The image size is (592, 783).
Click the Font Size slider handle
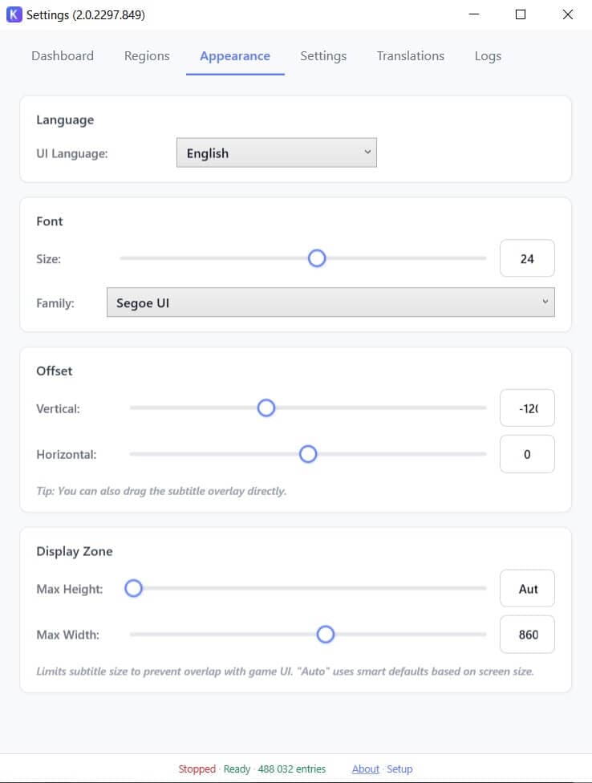click(317, 258)
